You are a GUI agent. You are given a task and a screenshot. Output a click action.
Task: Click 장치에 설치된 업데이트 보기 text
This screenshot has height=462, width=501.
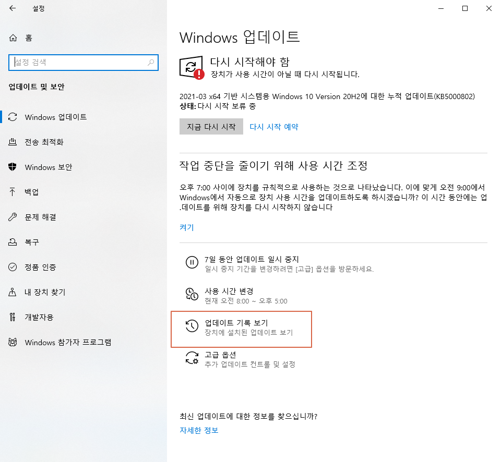click(249, 332)
